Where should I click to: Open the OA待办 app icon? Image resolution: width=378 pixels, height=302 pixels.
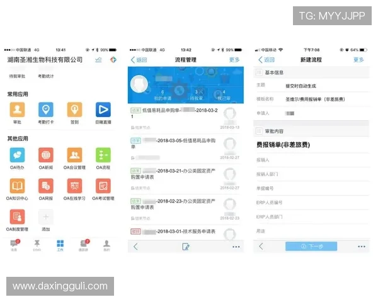point(17,155)
